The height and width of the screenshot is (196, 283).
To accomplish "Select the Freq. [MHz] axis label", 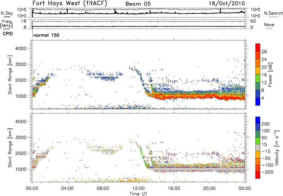I will (7, 24).
